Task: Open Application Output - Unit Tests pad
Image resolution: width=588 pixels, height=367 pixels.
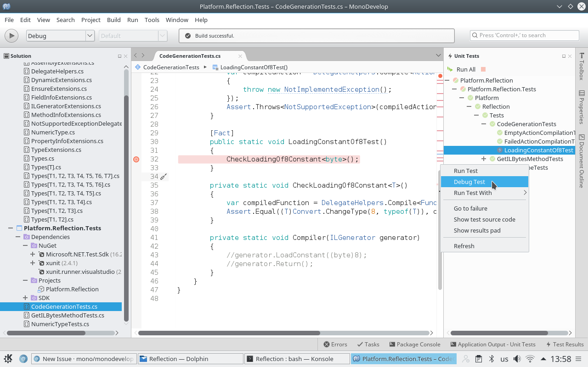Action: pos(494,344)
